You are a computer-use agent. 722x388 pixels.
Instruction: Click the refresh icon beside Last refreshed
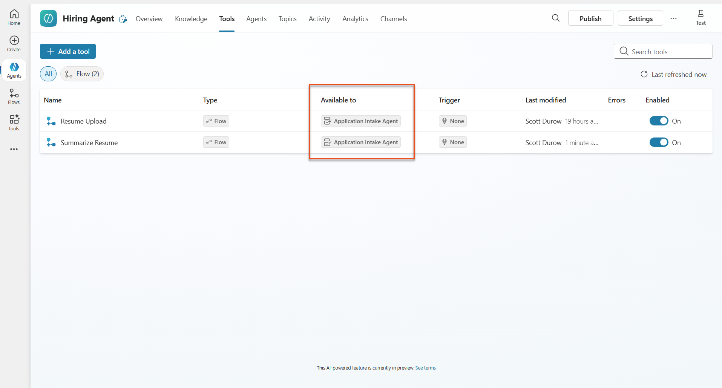pos(644,74)
